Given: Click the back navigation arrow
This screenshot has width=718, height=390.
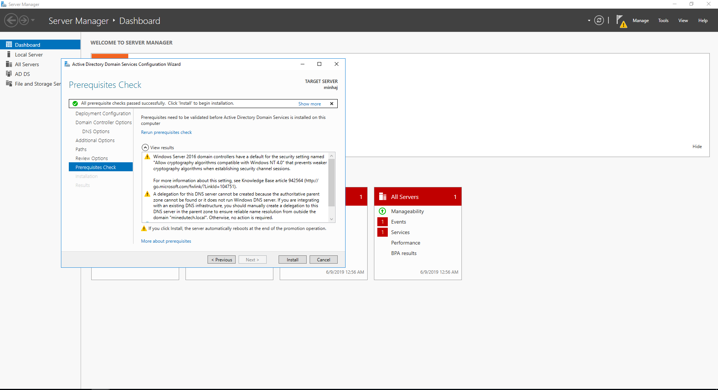Looking at the screenshot, I should coord(11,20).
